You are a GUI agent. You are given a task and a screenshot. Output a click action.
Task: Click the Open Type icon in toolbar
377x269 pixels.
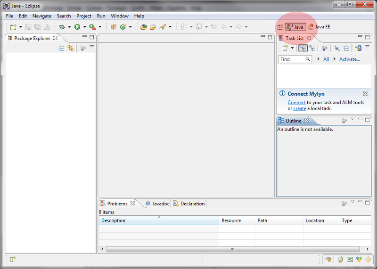[x=144, y=27]
